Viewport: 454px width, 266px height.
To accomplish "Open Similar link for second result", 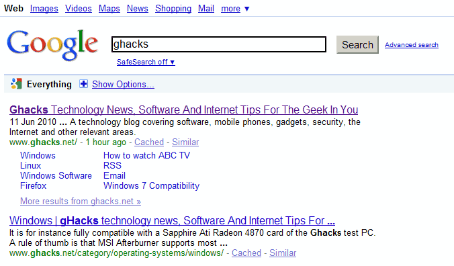I will click(x=283, y=253).
